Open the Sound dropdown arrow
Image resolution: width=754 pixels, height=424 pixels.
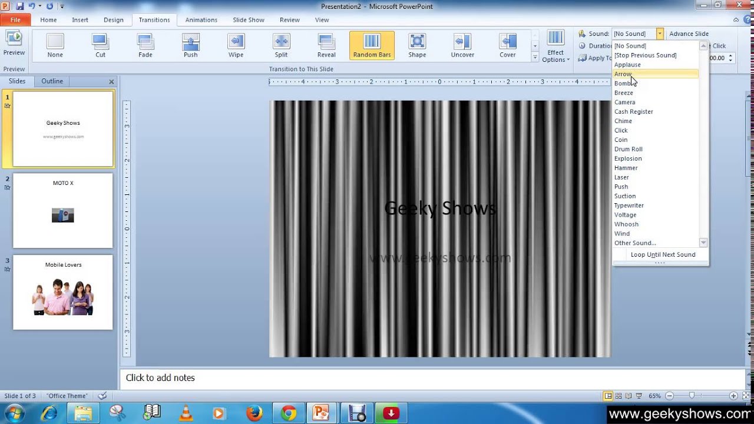pyautogui.click(x=660, y=34)
